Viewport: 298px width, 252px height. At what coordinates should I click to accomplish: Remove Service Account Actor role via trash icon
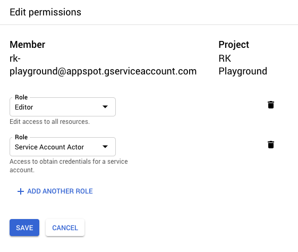pyautogui.click(x=270, y=145)
